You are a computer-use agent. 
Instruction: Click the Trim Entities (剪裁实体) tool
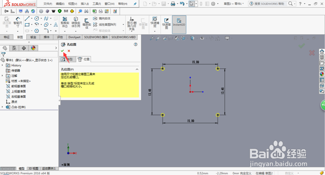click(x=65, y=22)
